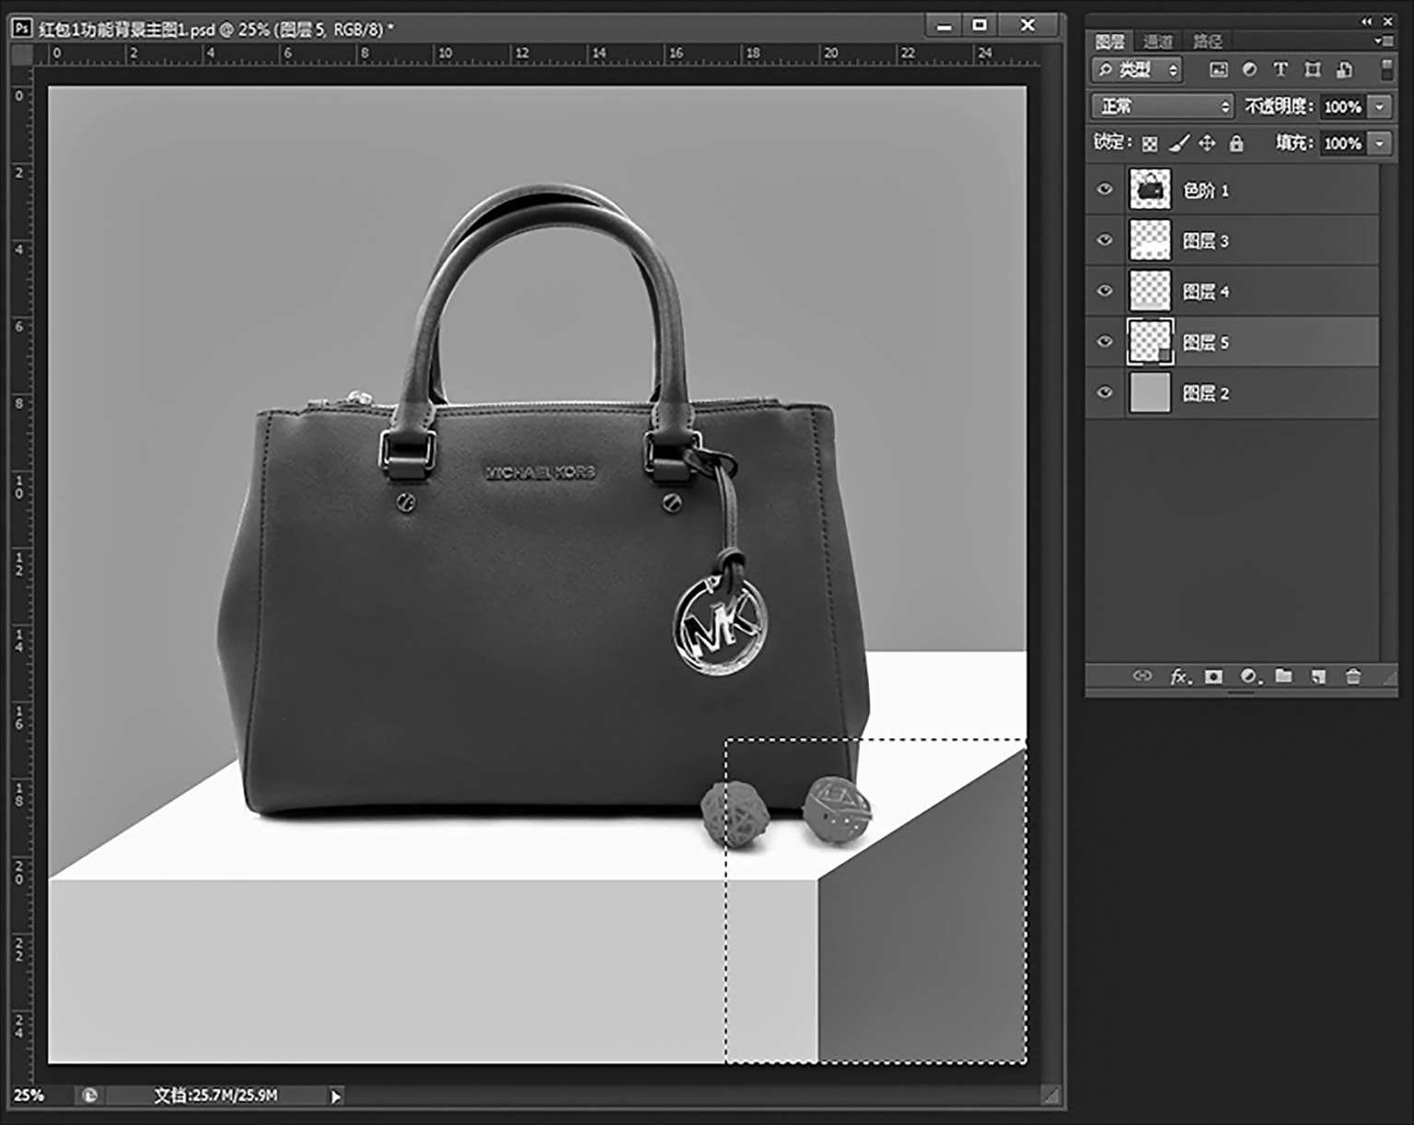Filter layers by type (T) icon

1281,70
